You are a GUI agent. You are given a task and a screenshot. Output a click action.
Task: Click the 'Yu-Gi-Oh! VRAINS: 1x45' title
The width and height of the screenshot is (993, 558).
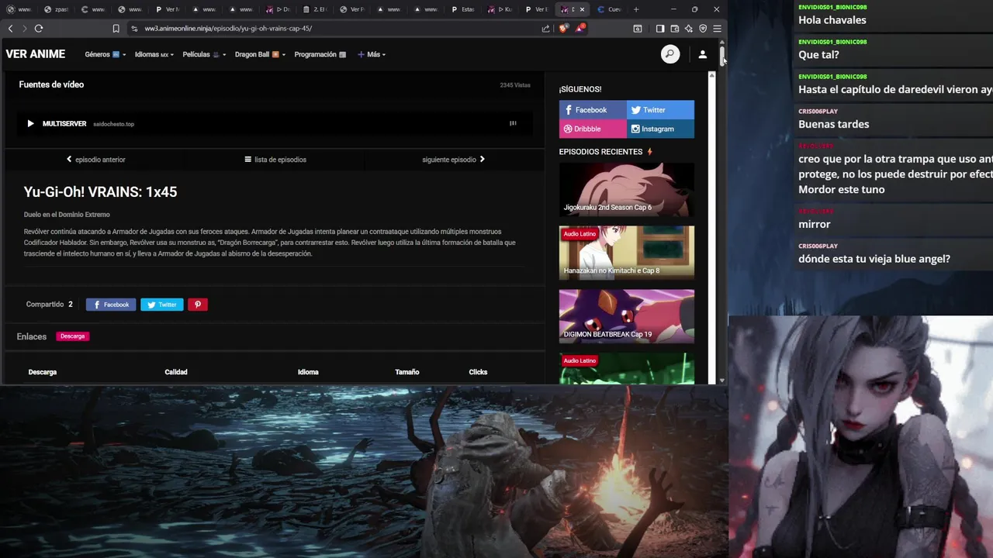pyautogui.click(x=100, y=192)
